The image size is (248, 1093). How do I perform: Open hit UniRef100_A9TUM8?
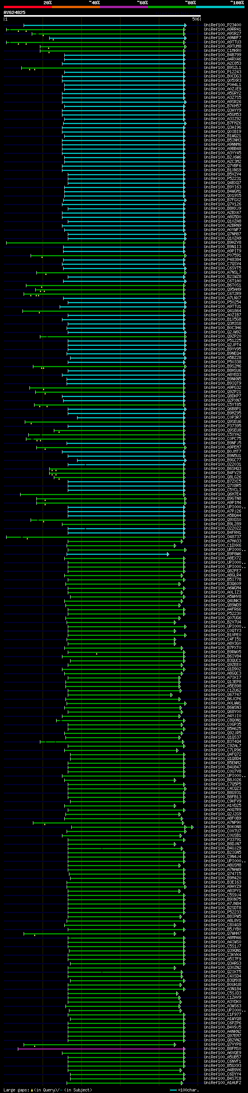222,46
